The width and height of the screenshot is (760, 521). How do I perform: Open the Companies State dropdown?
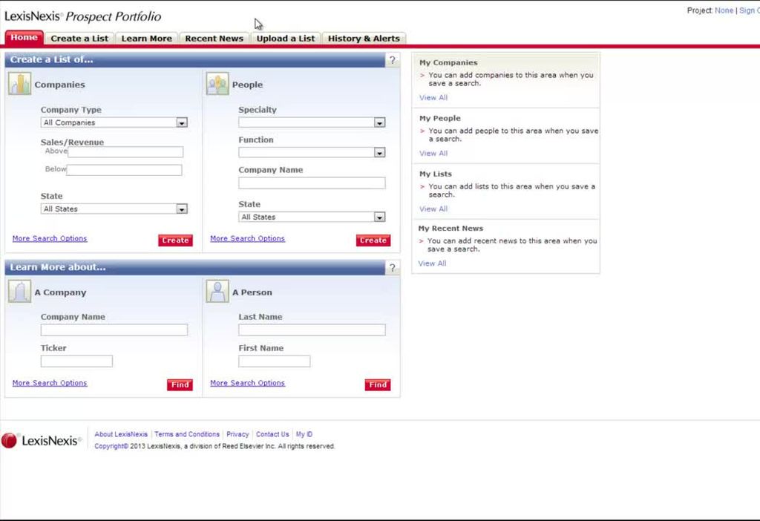point(181,209)
